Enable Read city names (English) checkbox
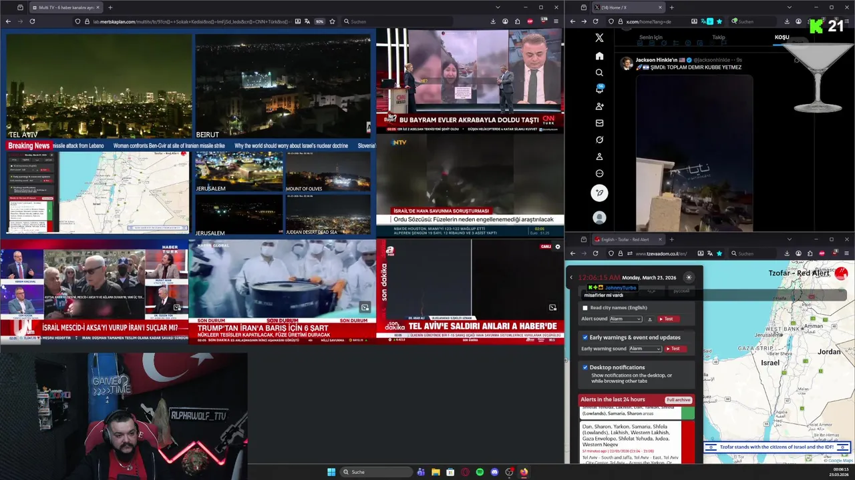 (x=585, y=308)
